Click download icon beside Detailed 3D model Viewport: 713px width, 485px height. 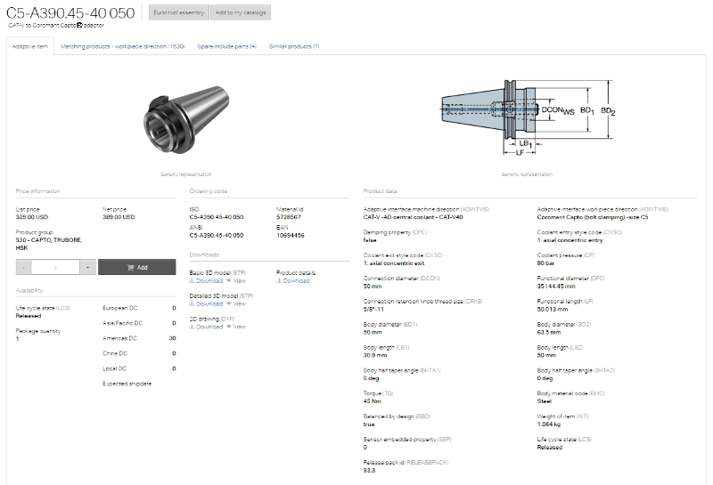pos(192,303)
